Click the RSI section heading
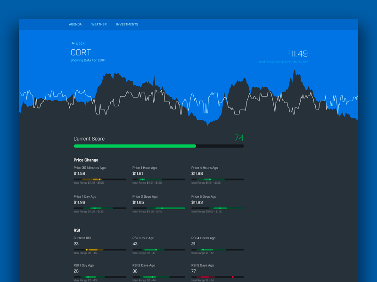This screenshot has width=377, height=282. (x=77, y=230)
